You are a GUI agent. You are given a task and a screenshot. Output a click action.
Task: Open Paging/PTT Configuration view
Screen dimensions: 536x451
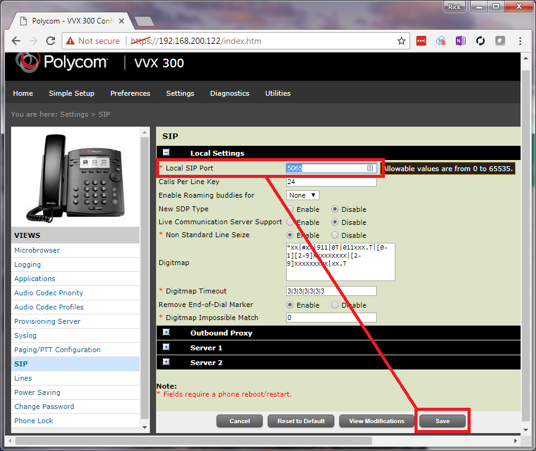point(57,350)
